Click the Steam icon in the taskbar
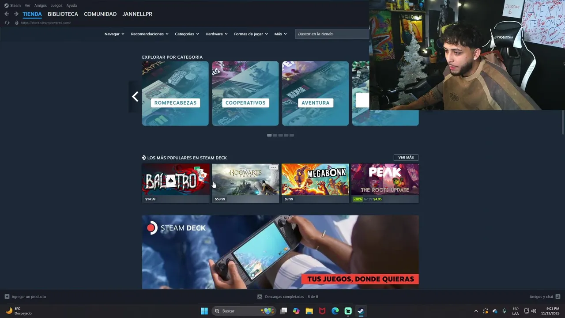The height and width of the screenshot is (318, 565). point(361,311)
